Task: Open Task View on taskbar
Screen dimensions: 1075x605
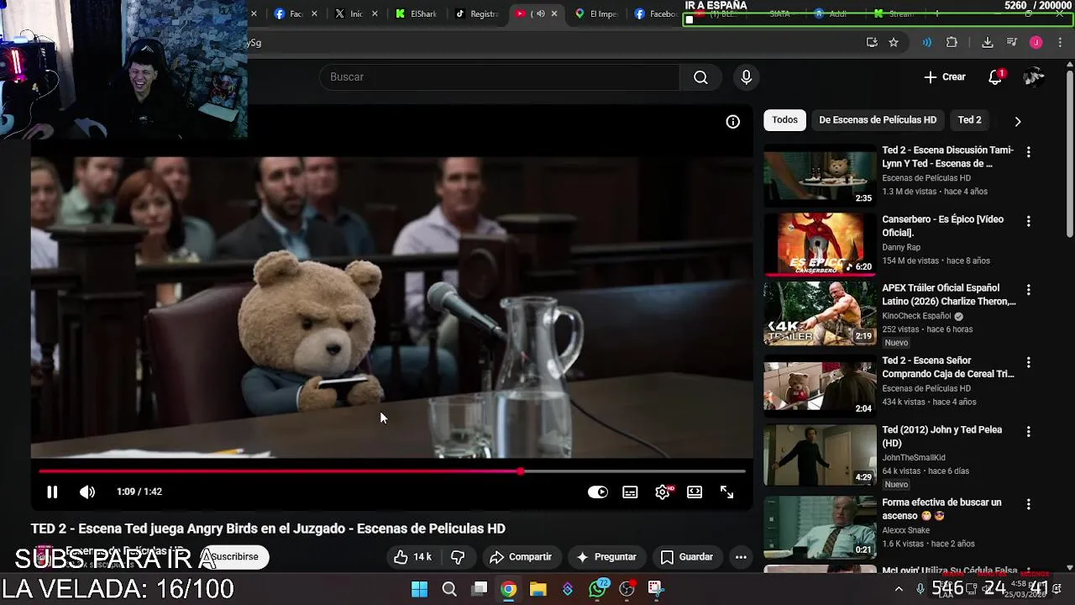Action: tap(479, 589)
